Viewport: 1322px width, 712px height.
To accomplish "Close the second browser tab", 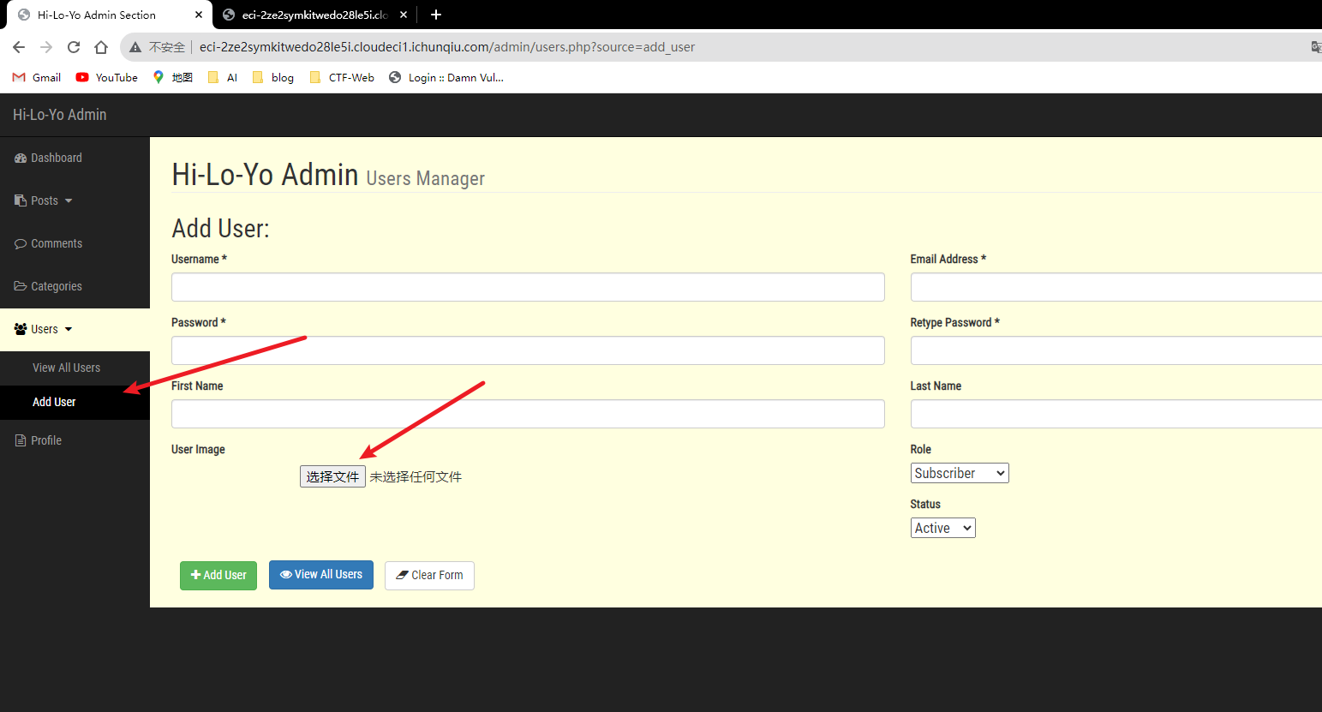I will tap(404, 15).
